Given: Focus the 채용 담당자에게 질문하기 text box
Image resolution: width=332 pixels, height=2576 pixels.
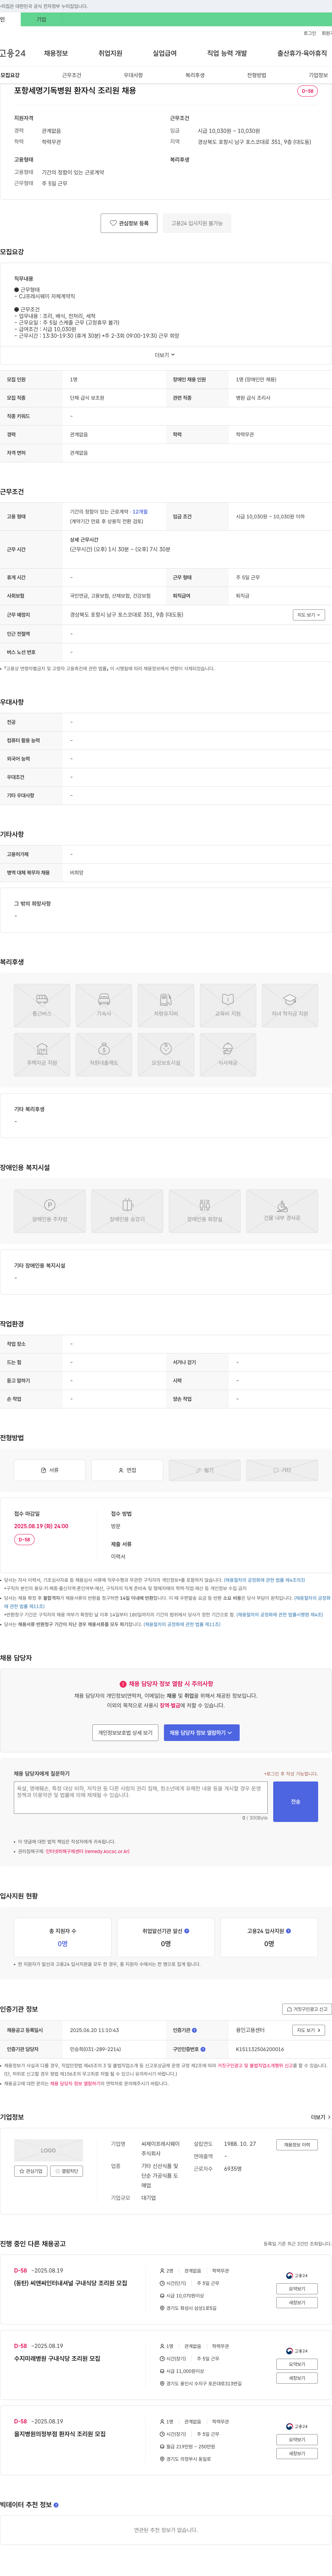Looking at the screenshot, I should click(x=141, y=1798).
